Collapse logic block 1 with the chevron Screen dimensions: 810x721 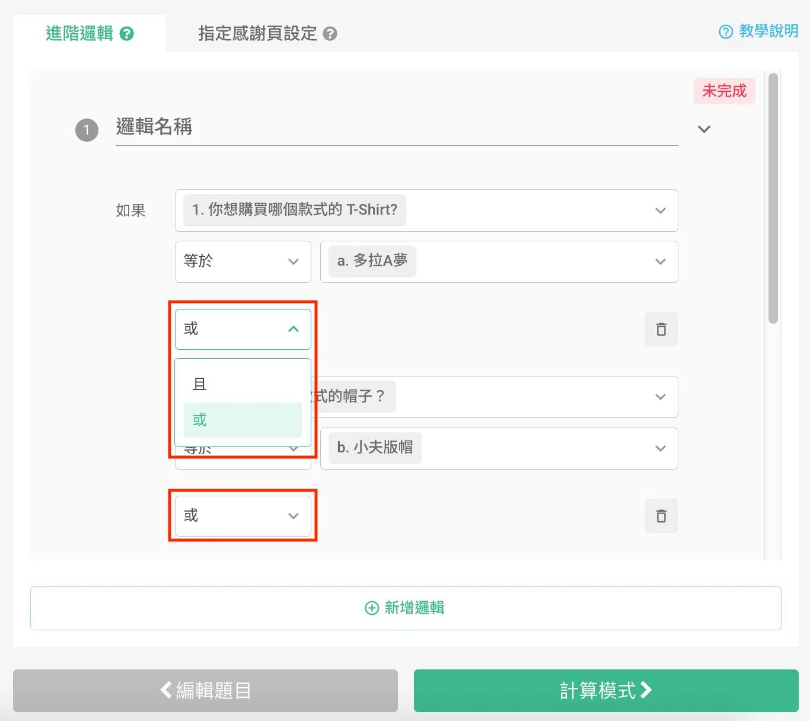704,129
